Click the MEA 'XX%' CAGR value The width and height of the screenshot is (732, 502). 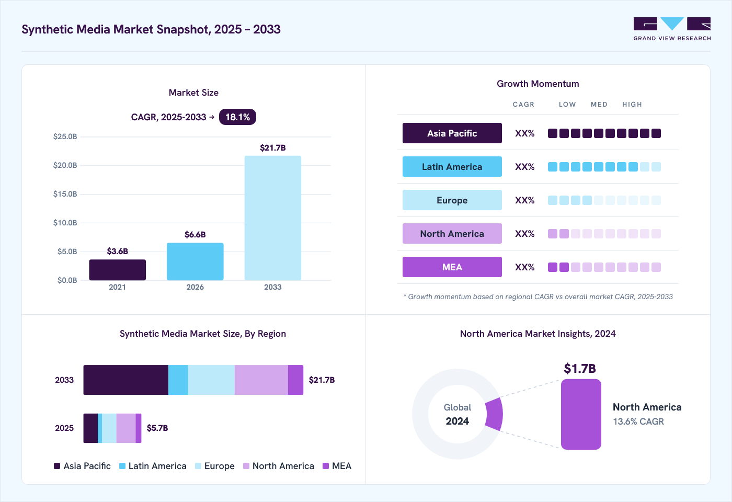[x=525, y=267]
